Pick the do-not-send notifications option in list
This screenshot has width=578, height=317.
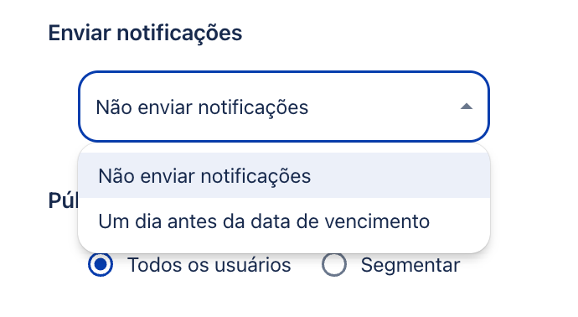284,175
